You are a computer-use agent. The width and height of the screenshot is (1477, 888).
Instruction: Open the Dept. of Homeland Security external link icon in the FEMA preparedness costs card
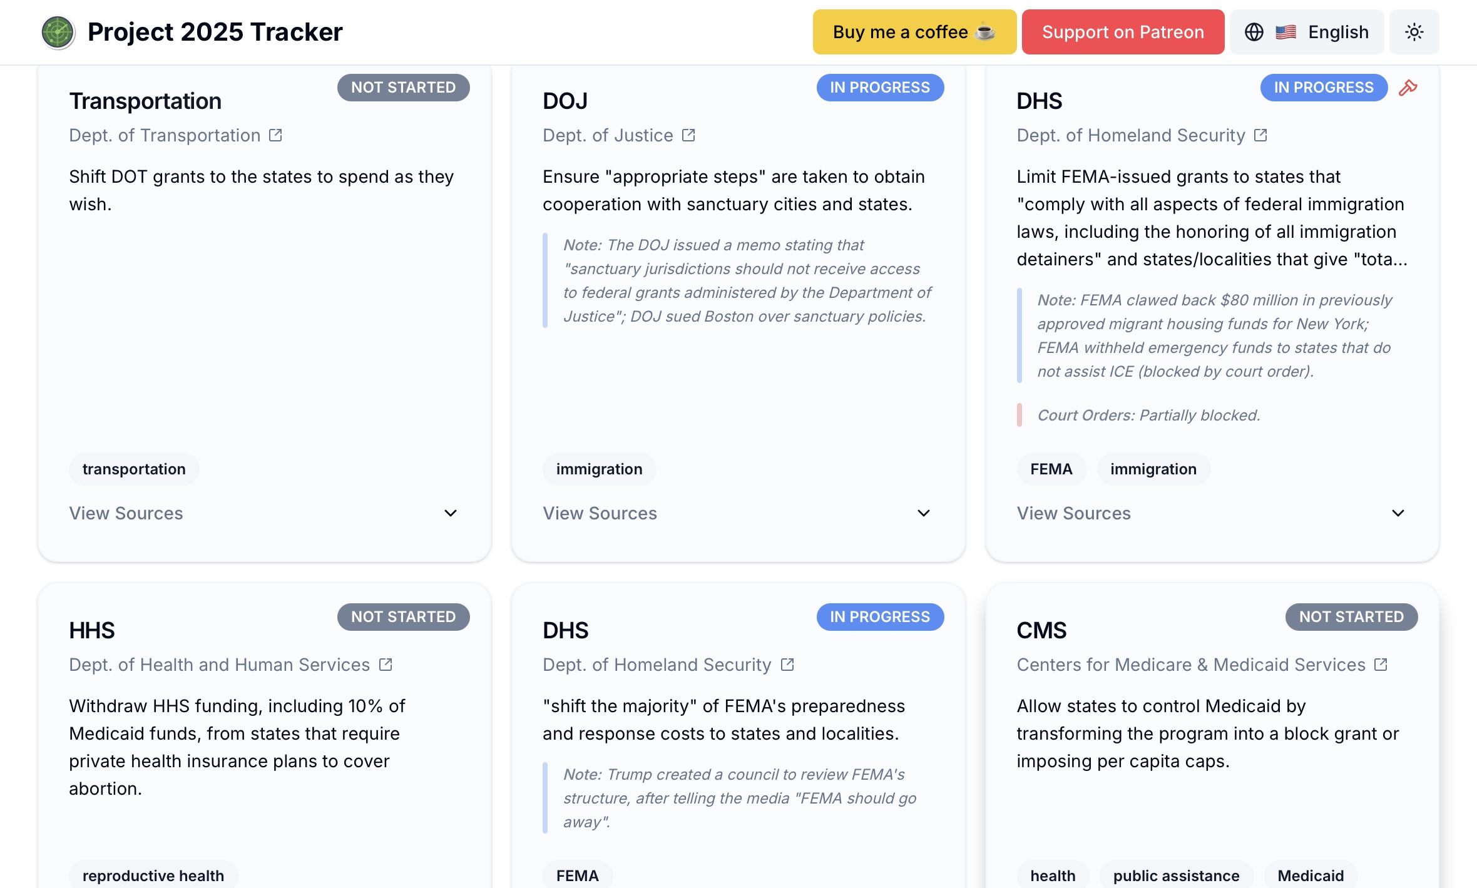[x=787, y=665]
